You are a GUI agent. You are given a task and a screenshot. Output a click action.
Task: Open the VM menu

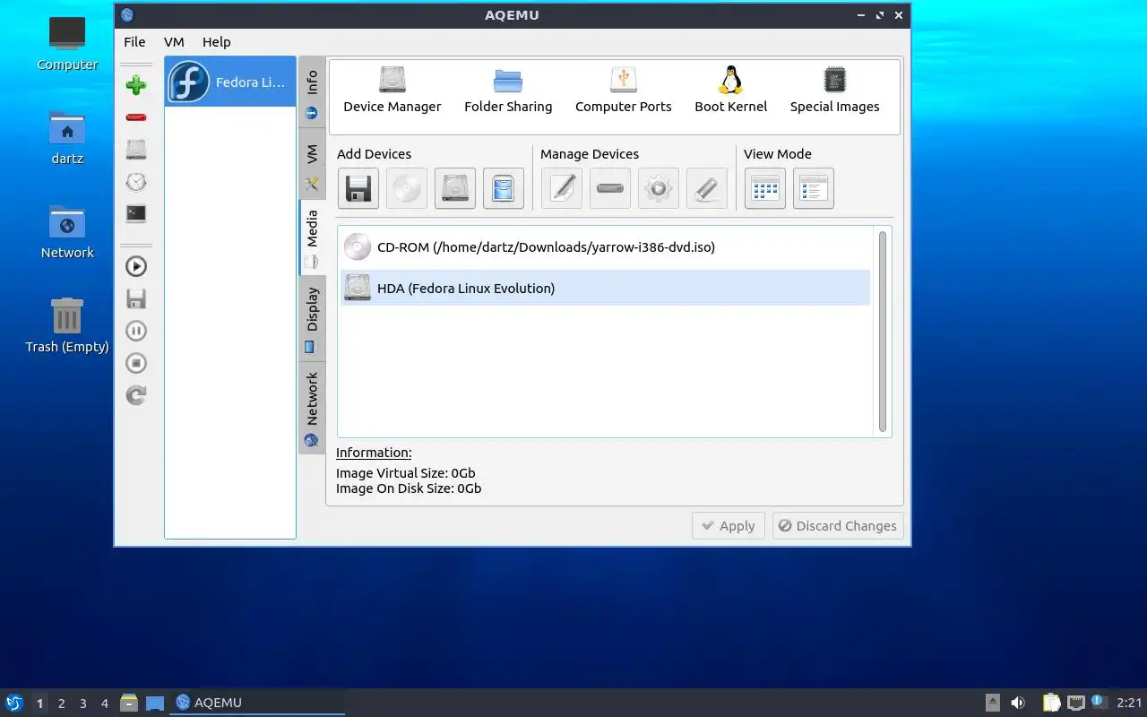(174, 41)
